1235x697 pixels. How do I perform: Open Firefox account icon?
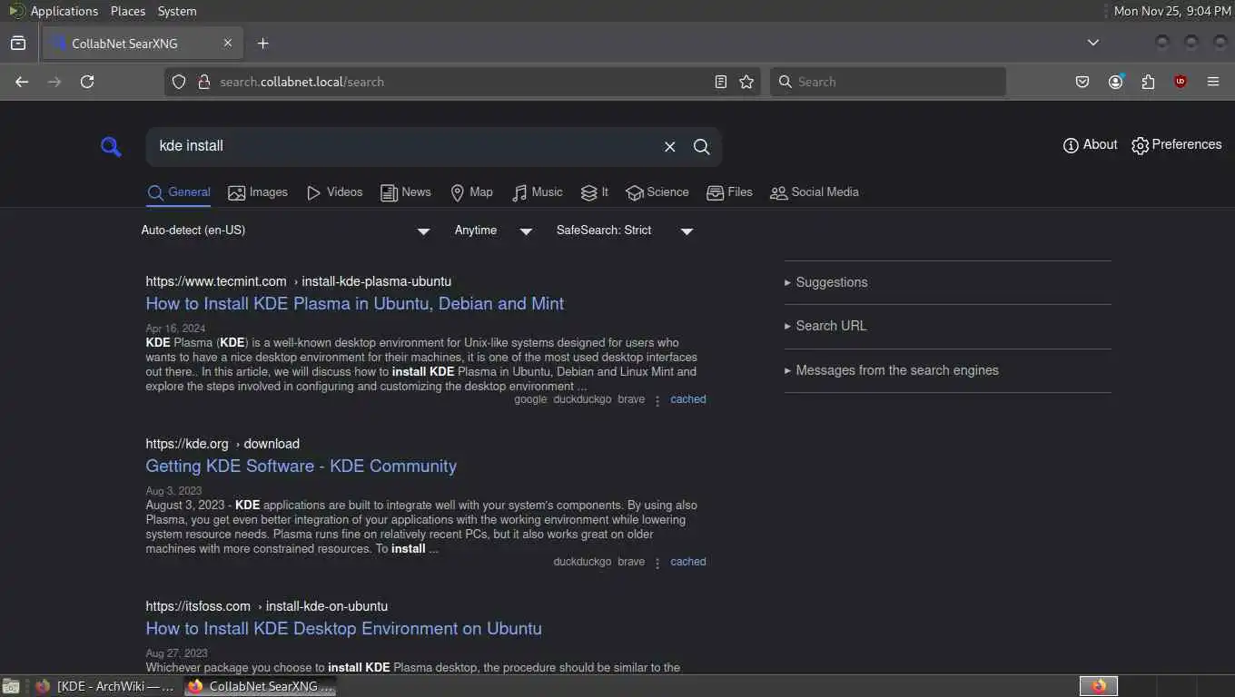1115,82
